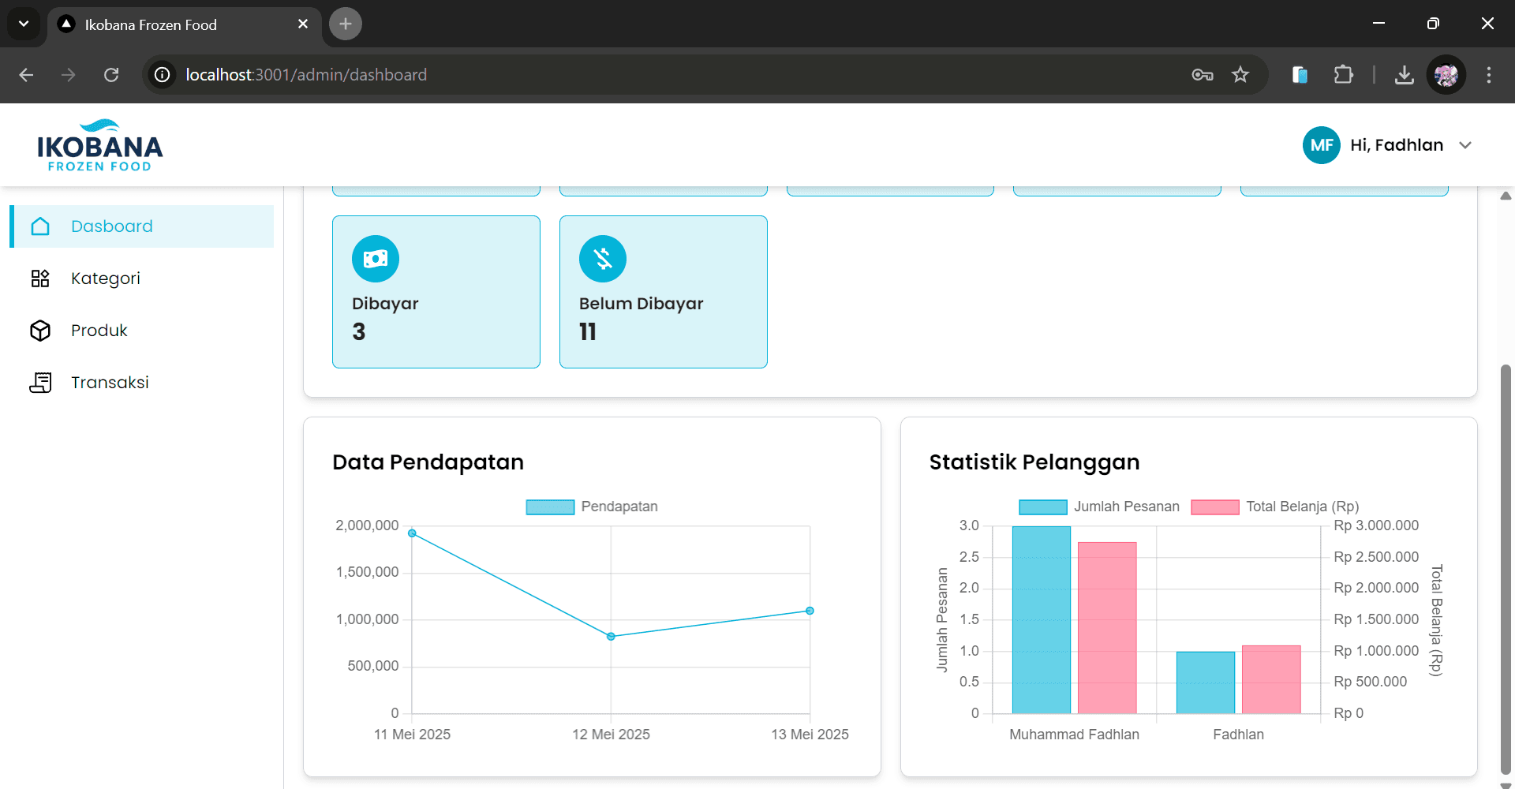
Task: Click the MF user avatar
Action: 1321,145
